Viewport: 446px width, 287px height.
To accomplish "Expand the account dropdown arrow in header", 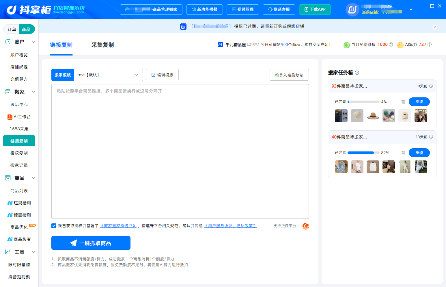I will (411, 10).
